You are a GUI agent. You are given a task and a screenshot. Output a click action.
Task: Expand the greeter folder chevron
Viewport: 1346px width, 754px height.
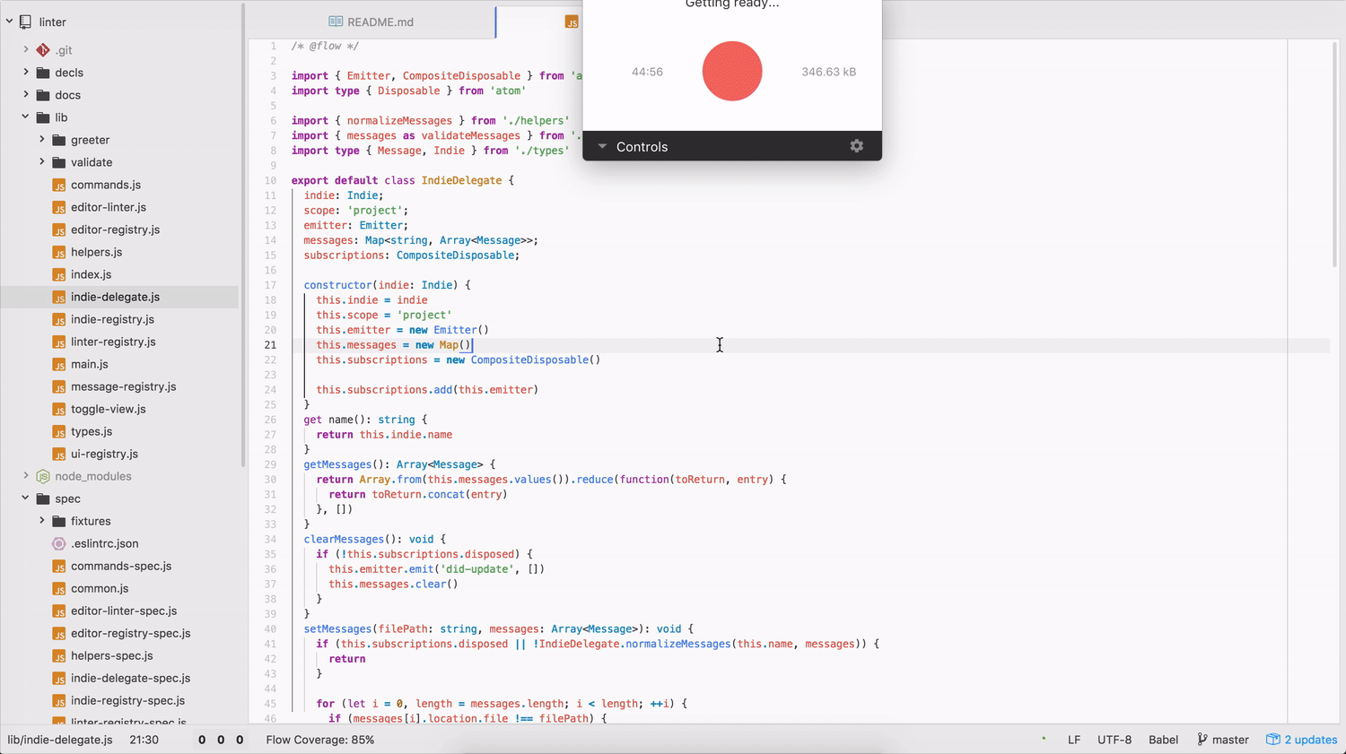pos(42,139)
